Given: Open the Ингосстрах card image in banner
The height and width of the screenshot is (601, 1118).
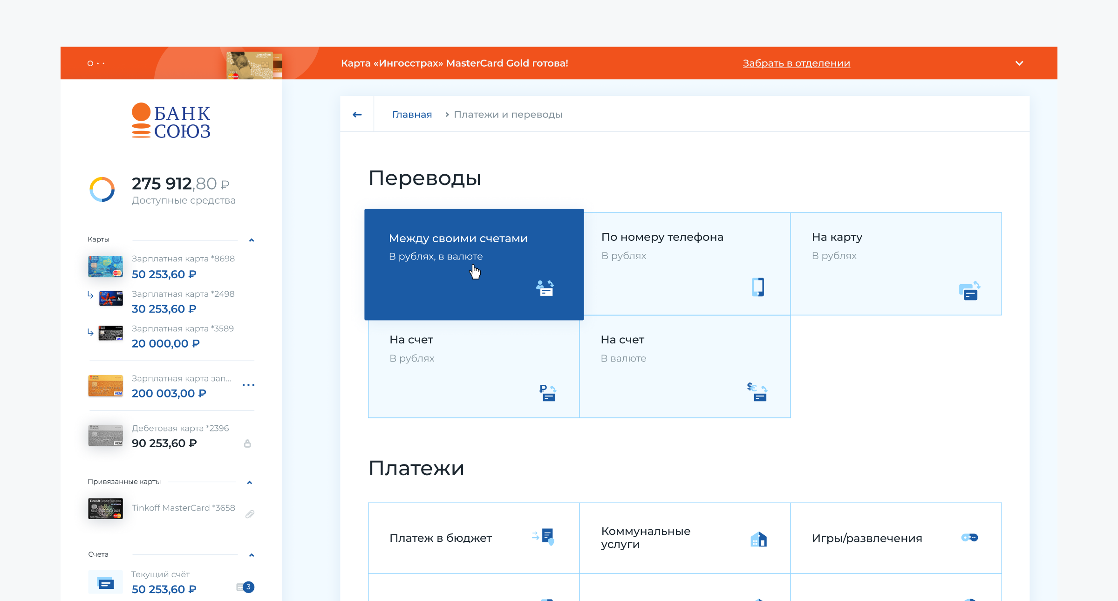Looking at the screenshot, I should [x=254, y=65].
